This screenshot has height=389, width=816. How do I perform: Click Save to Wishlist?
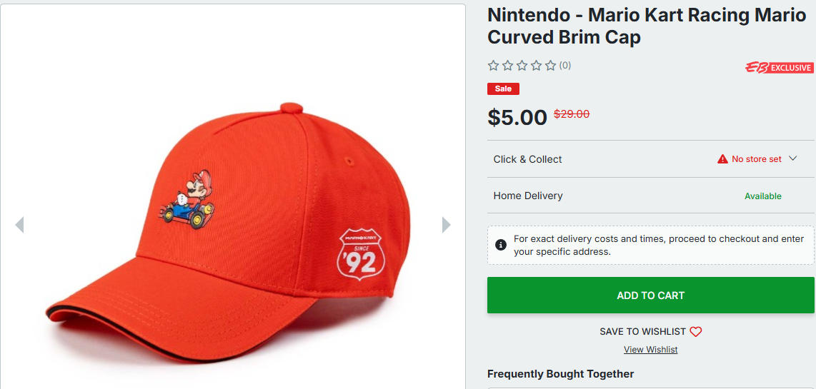tap(642, 331)
